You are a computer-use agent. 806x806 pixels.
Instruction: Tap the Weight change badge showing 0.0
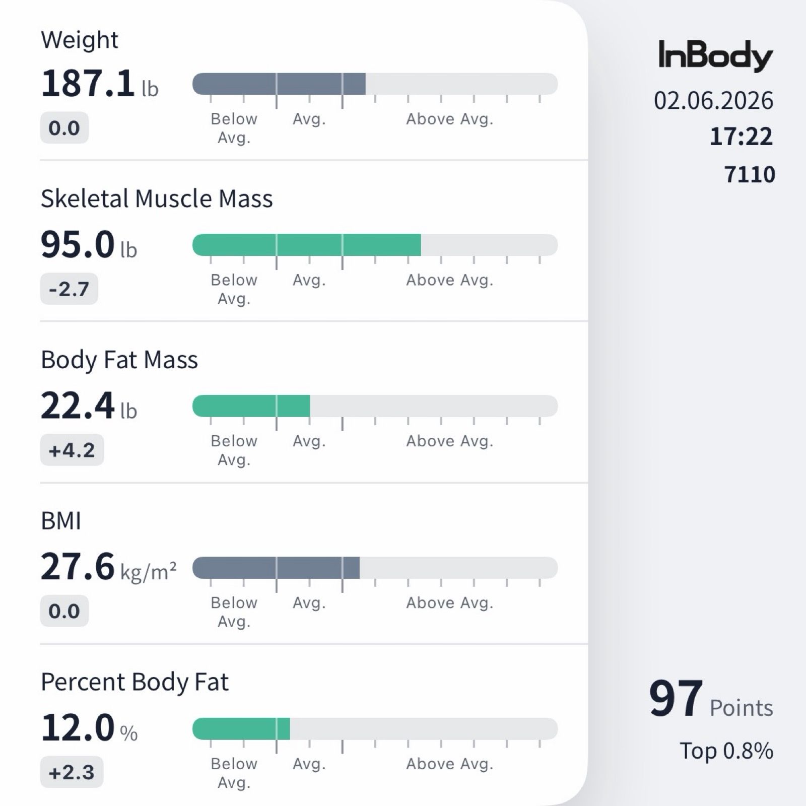click(x=64, y=128)
